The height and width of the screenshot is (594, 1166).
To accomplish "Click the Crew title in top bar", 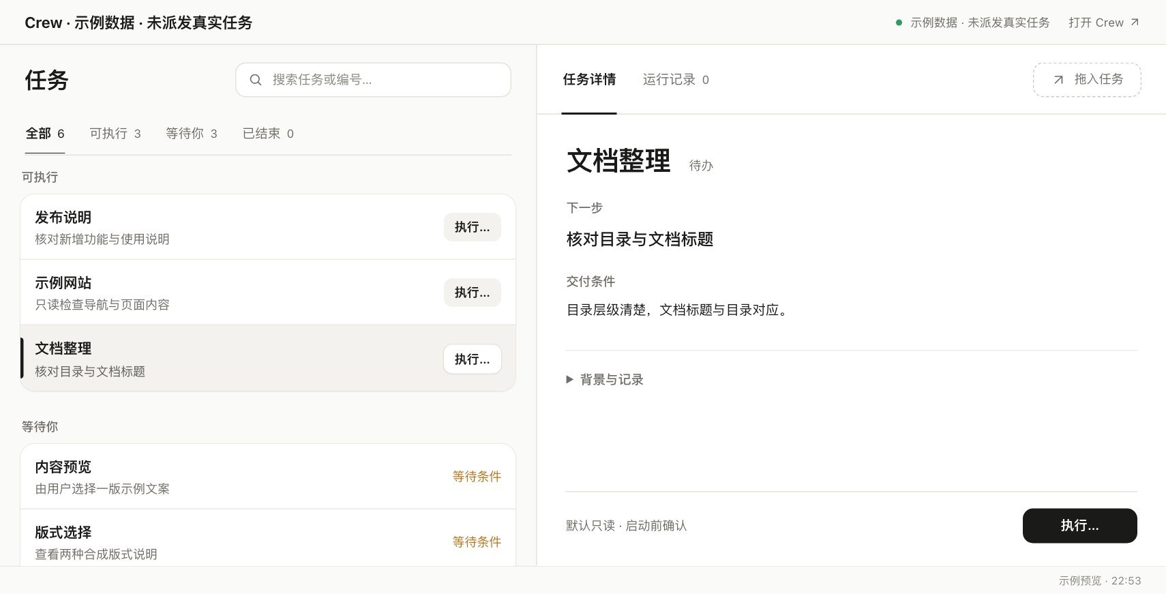I will pyautogui.click(x=138, y=23).
